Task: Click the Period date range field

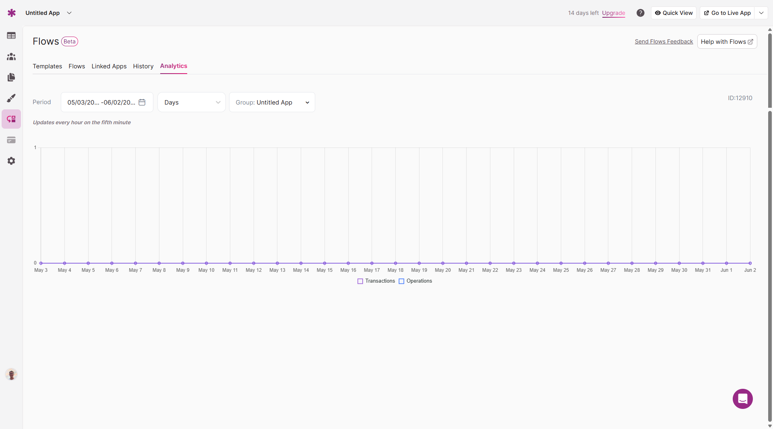Action: point(107,103)
